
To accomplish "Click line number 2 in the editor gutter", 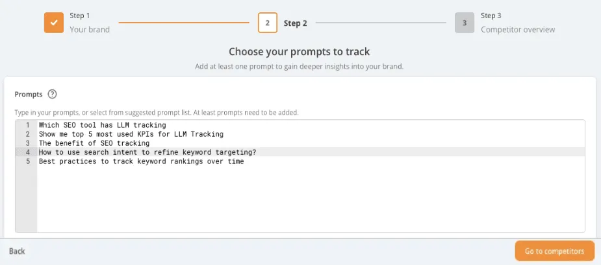I will coord(28,134).
